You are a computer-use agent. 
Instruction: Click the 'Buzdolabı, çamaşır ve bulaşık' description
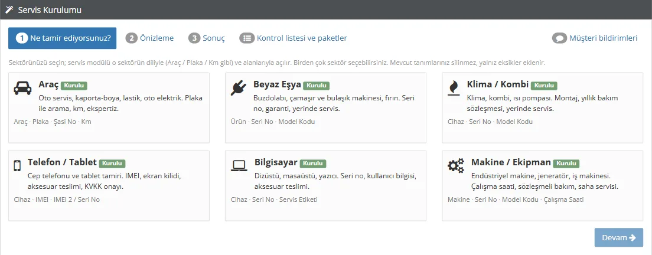(334, 103)
